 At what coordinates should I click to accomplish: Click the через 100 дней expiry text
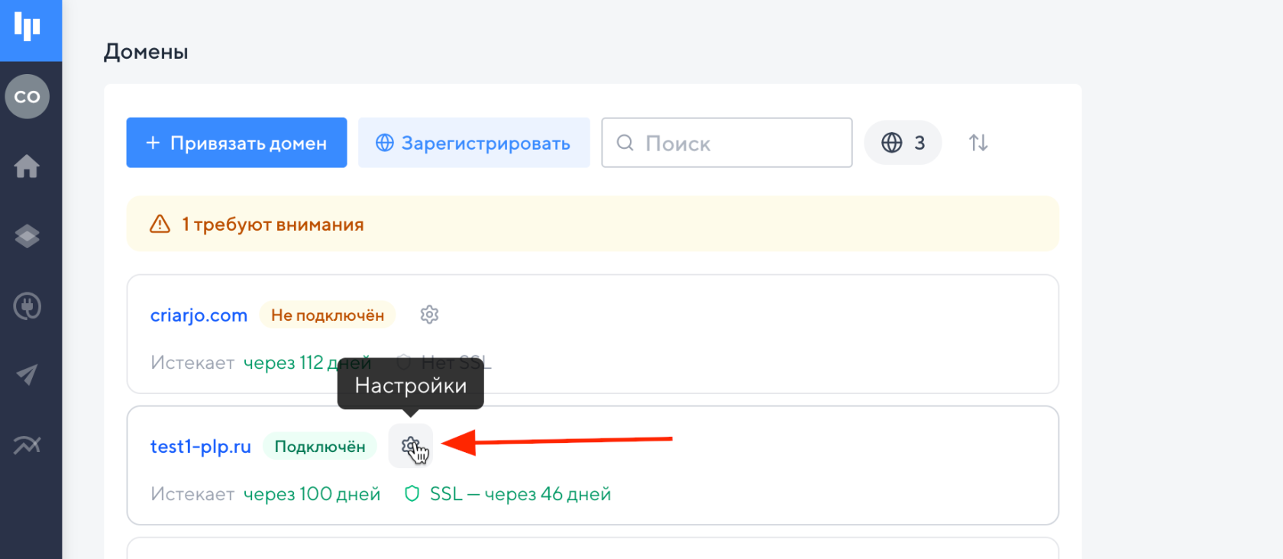(x=312, y=494)
